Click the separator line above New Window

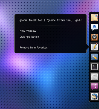click(x=51, y=25)
